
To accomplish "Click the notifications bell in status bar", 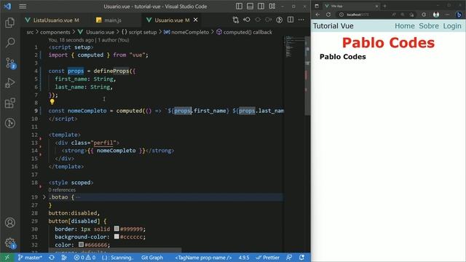I will [x=301, y=258].
